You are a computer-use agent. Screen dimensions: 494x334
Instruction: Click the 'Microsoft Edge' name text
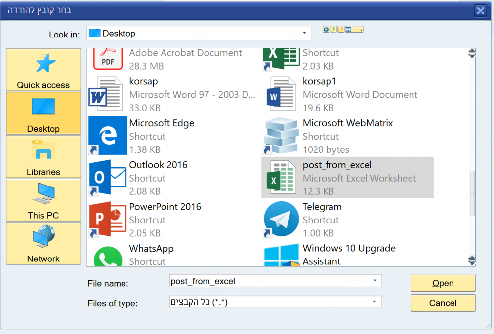pyautogui.click(x=162, y=123)
